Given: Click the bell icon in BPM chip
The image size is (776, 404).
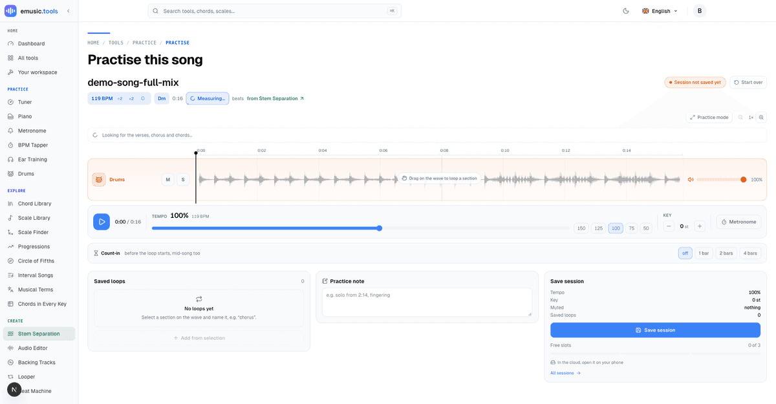Looking at the screenshot, I should point(143,98).
